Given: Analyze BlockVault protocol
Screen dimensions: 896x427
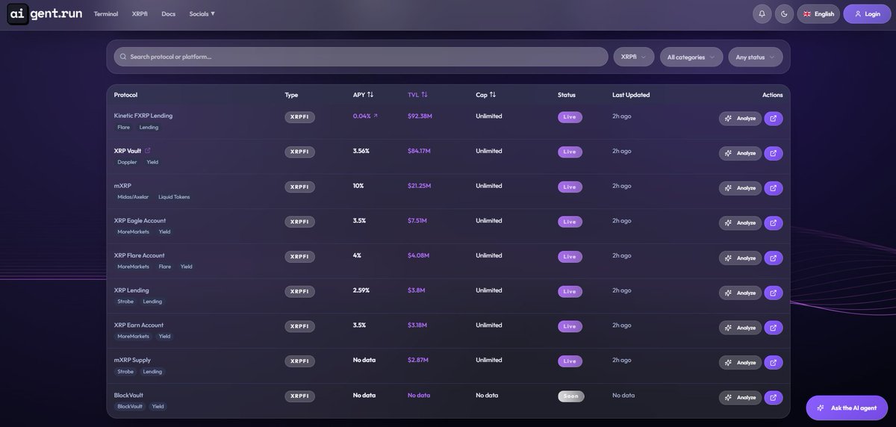Looking at the screenshot, I should coord(740,397).
